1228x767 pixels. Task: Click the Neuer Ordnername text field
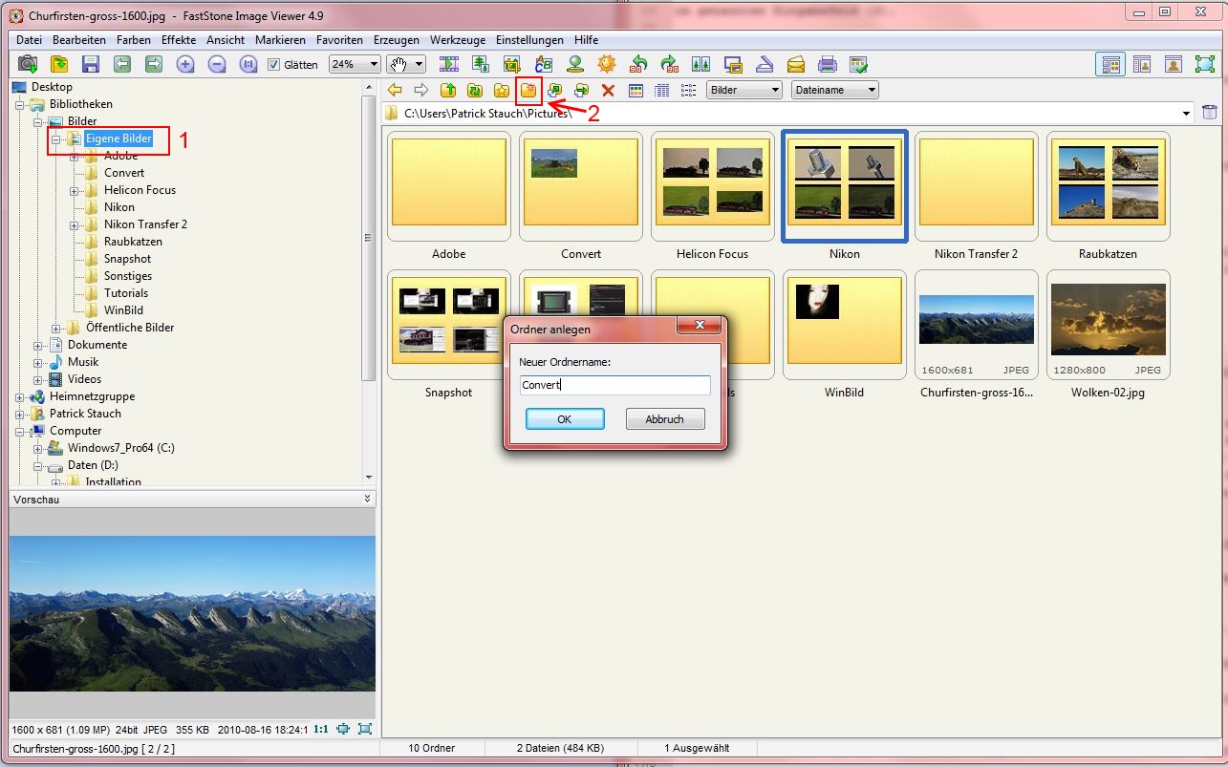pos(615,385)
